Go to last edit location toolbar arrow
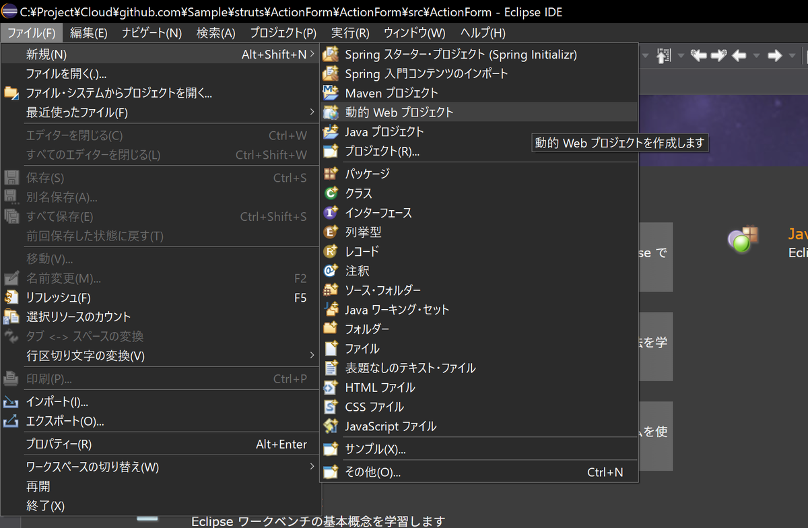This screenshot has height=528, width=808. (x=698, y=56)
